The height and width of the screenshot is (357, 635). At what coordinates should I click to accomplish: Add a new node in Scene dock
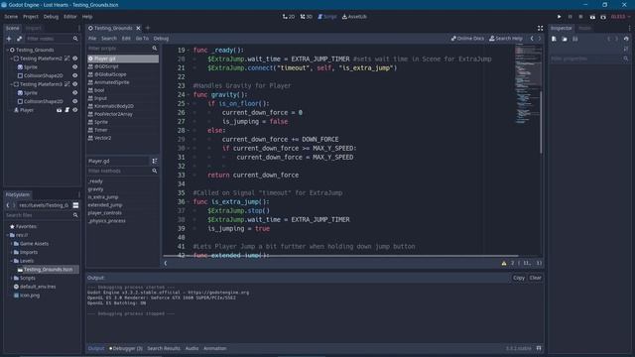point(9,39)
